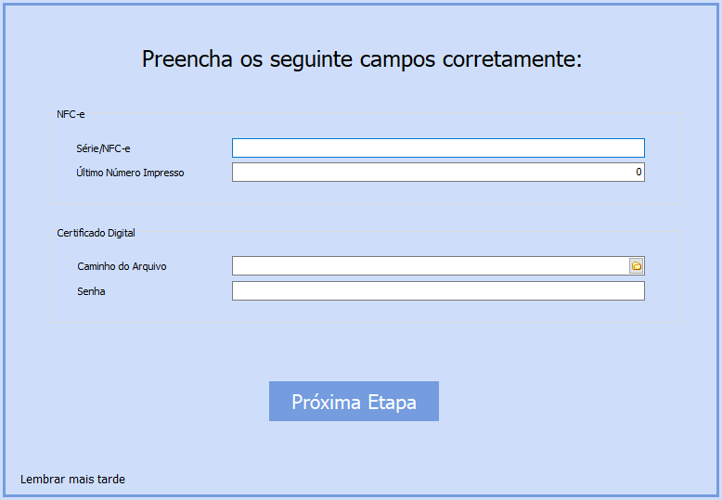Viewport: 722px width, 500px height.
Task: Click the Último Número Impresso label
Action: pos(130,173)
